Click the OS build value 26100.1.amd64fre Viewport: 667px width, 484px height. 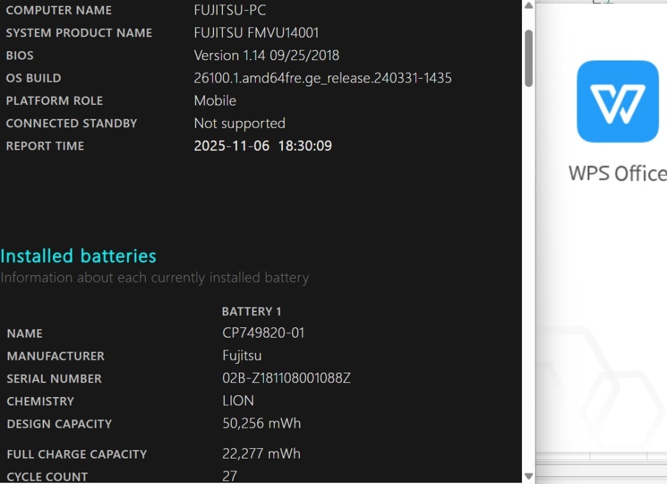tap(323, 78)
